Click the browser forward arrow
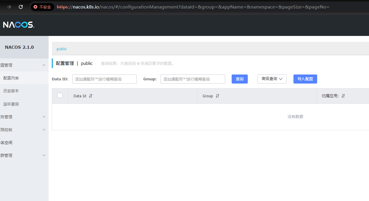This screenshot has height=201, width=369. coord(9,7)
